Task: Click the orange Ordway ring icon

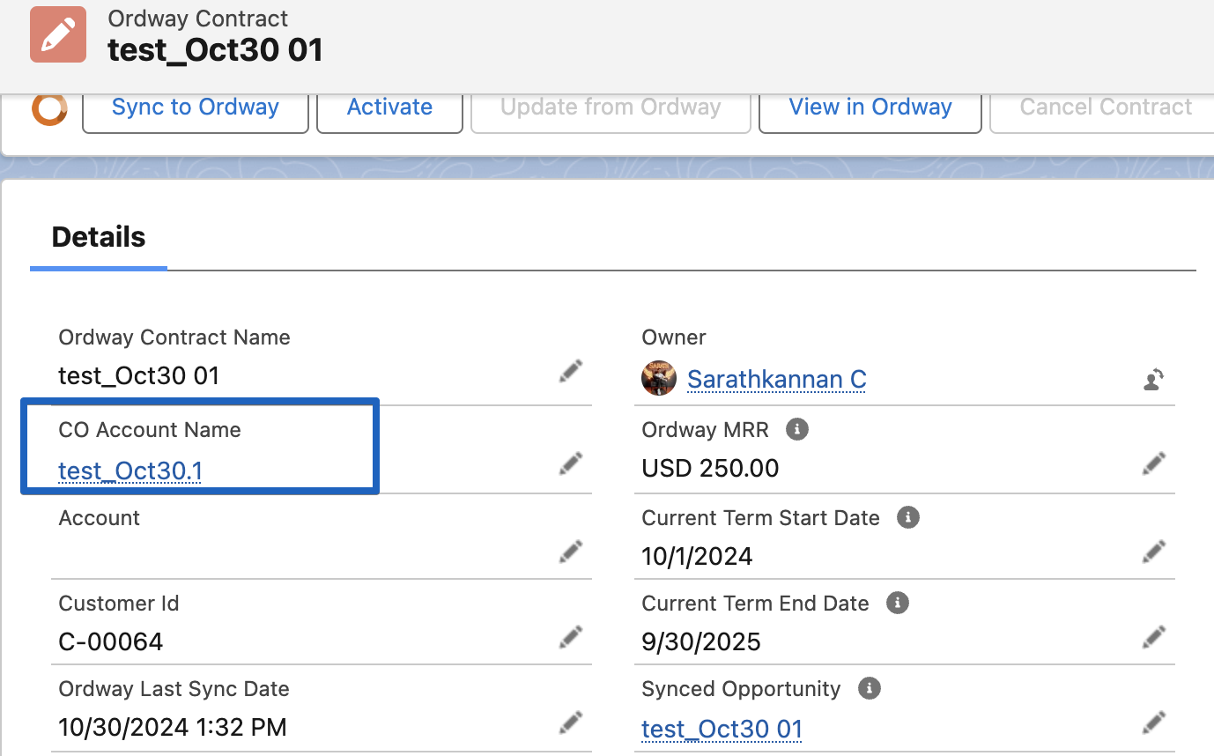Action: point(49,108)
